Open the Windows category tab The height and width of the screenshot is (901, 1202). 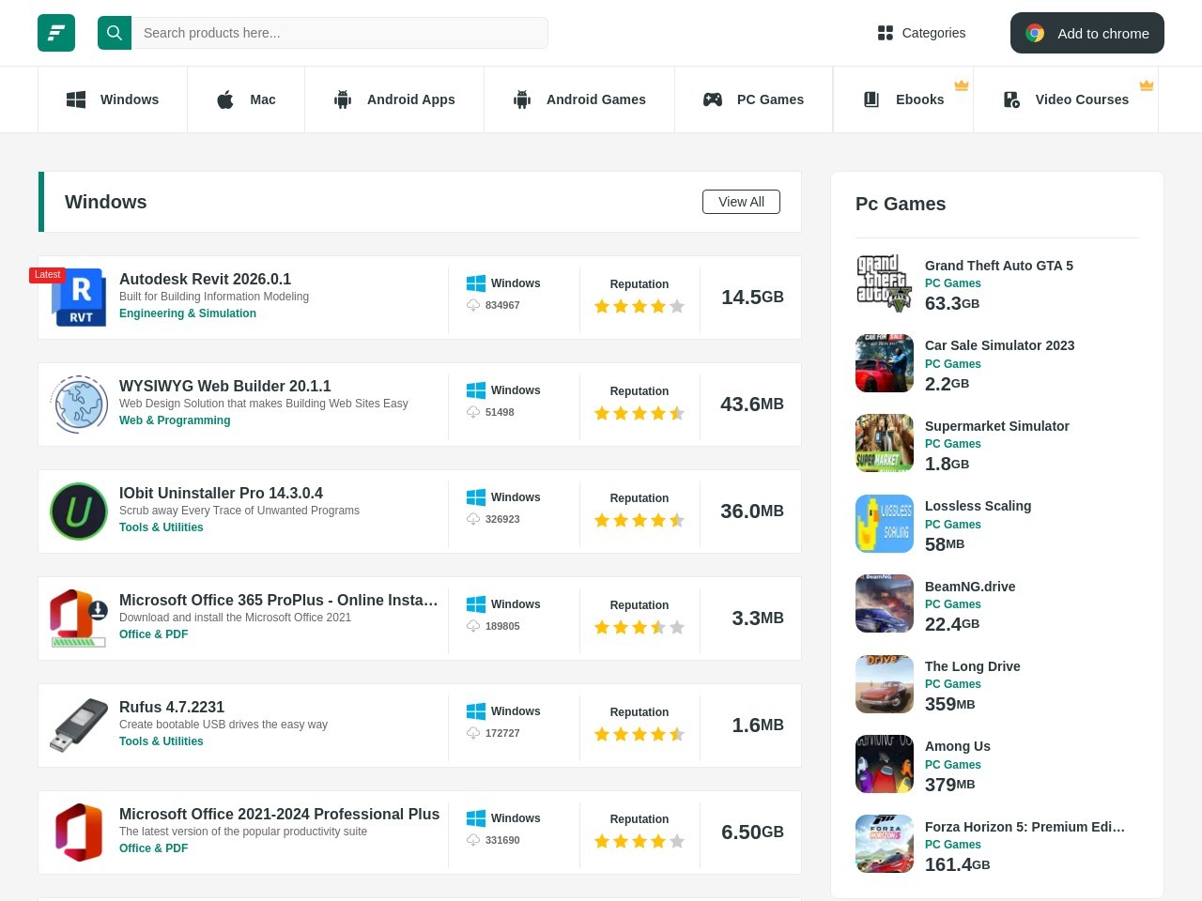click(x=113, y=99)
